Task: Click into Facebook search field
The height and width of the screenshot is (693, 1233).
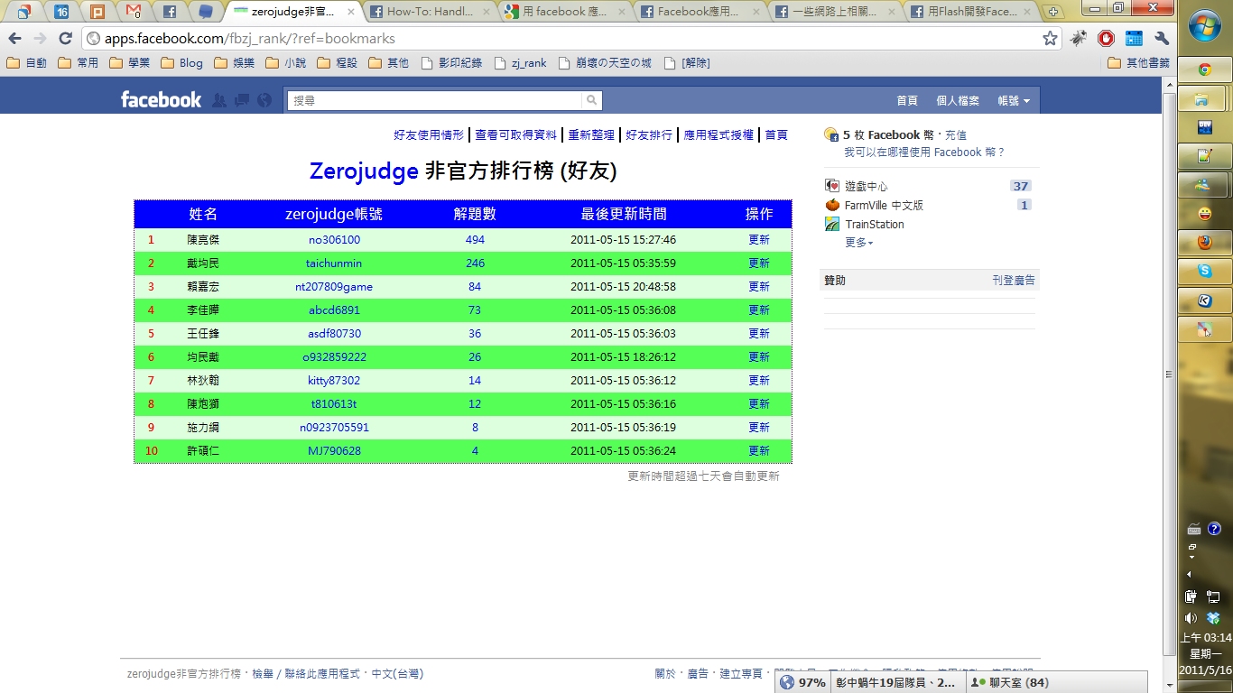Action: tap(436, 100)
